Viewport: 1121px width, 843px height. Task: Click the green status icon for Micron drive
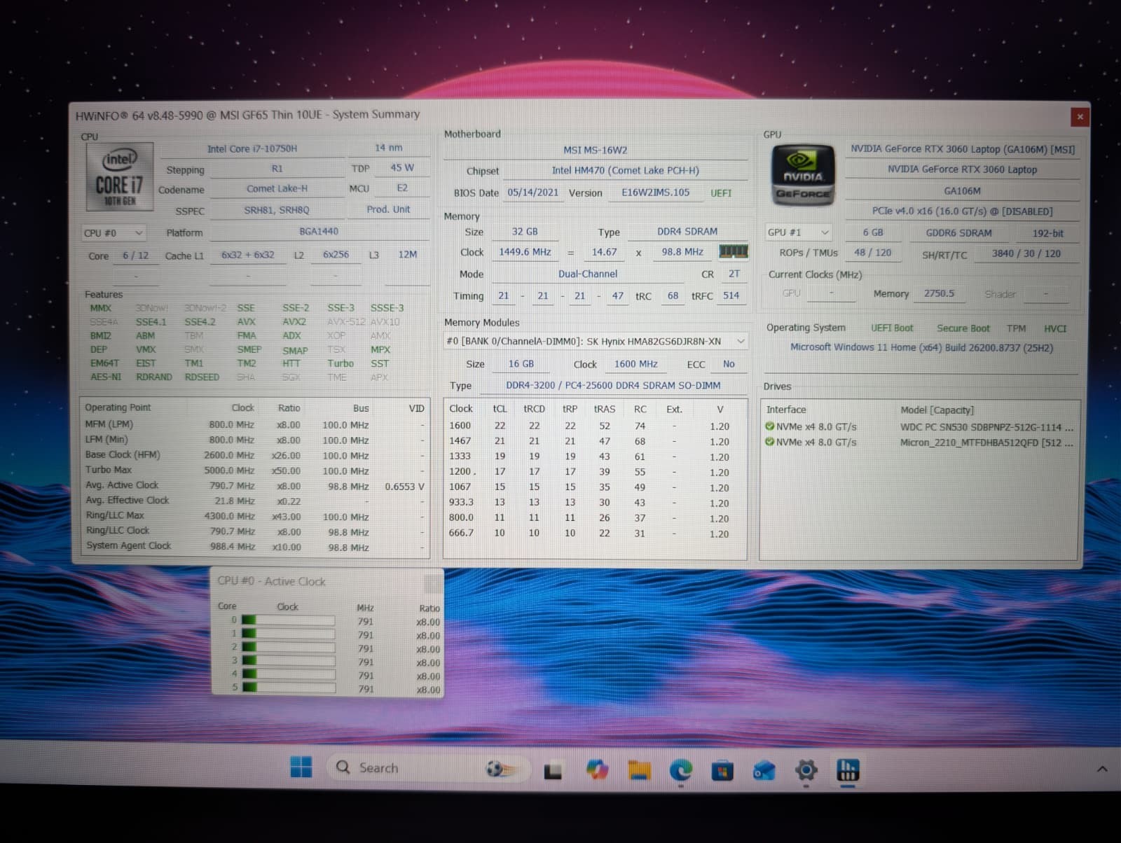pyautogui.click(x=770, y=442)
